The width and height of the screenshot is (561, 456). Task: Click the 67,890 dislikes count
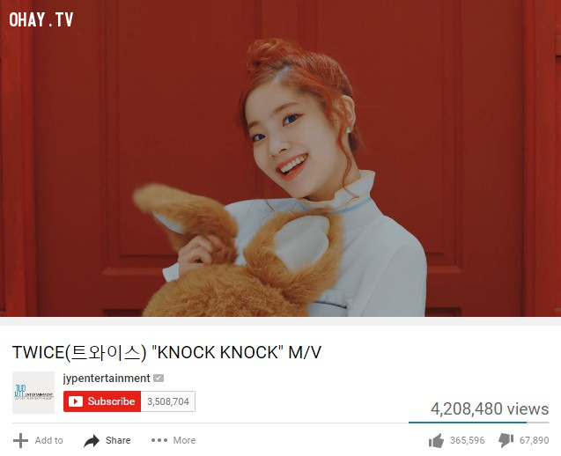coord(535,440)
